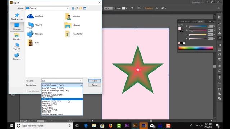The image size is (230, 129).
Task: Activate the Stroke box in Color panel
Action: [182, 30]
